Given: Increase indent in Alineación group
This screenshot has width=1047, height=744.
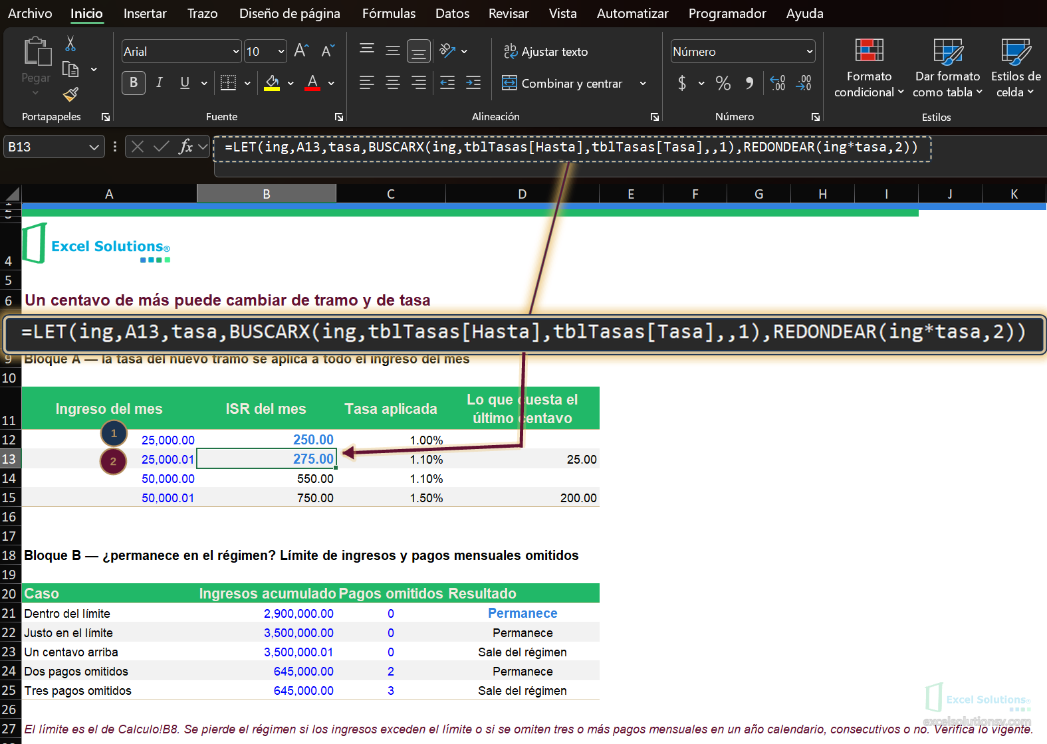Looking at the screenshot, I should point(473,82).
